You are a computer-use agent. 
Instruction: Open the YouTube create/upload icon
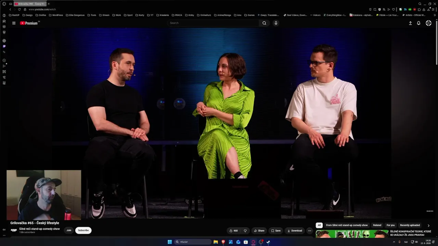point(410,23)
